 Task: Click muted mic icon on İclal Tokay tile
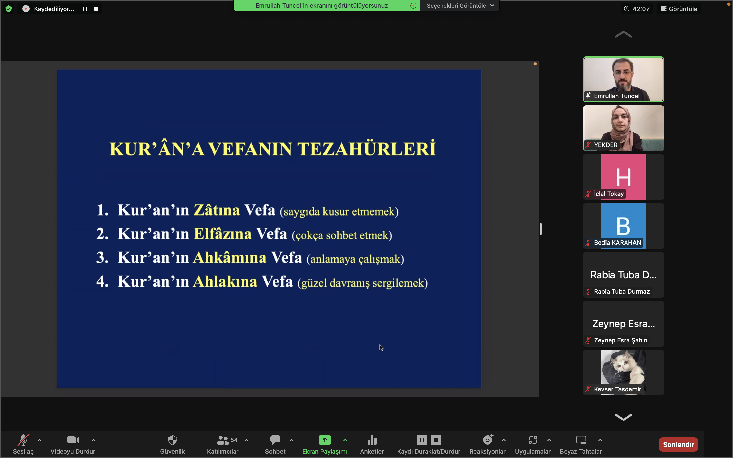[588, 194]
